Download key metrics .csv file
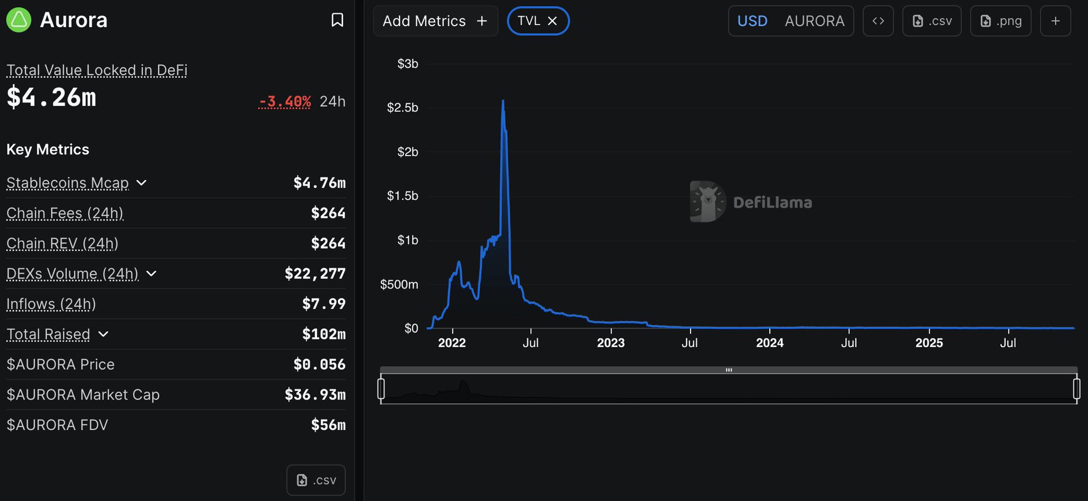Viewport: 1088px width, 501px height. pos(316,480)
